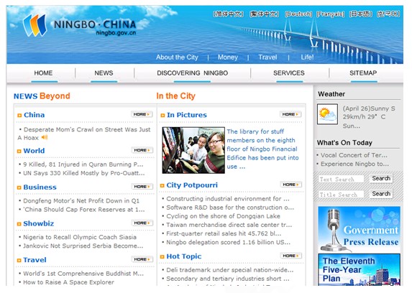Viewport: 412px width, 293px height.
Task: Open MORE arrow button for In Pictures
Action: [x=290, y=114]
